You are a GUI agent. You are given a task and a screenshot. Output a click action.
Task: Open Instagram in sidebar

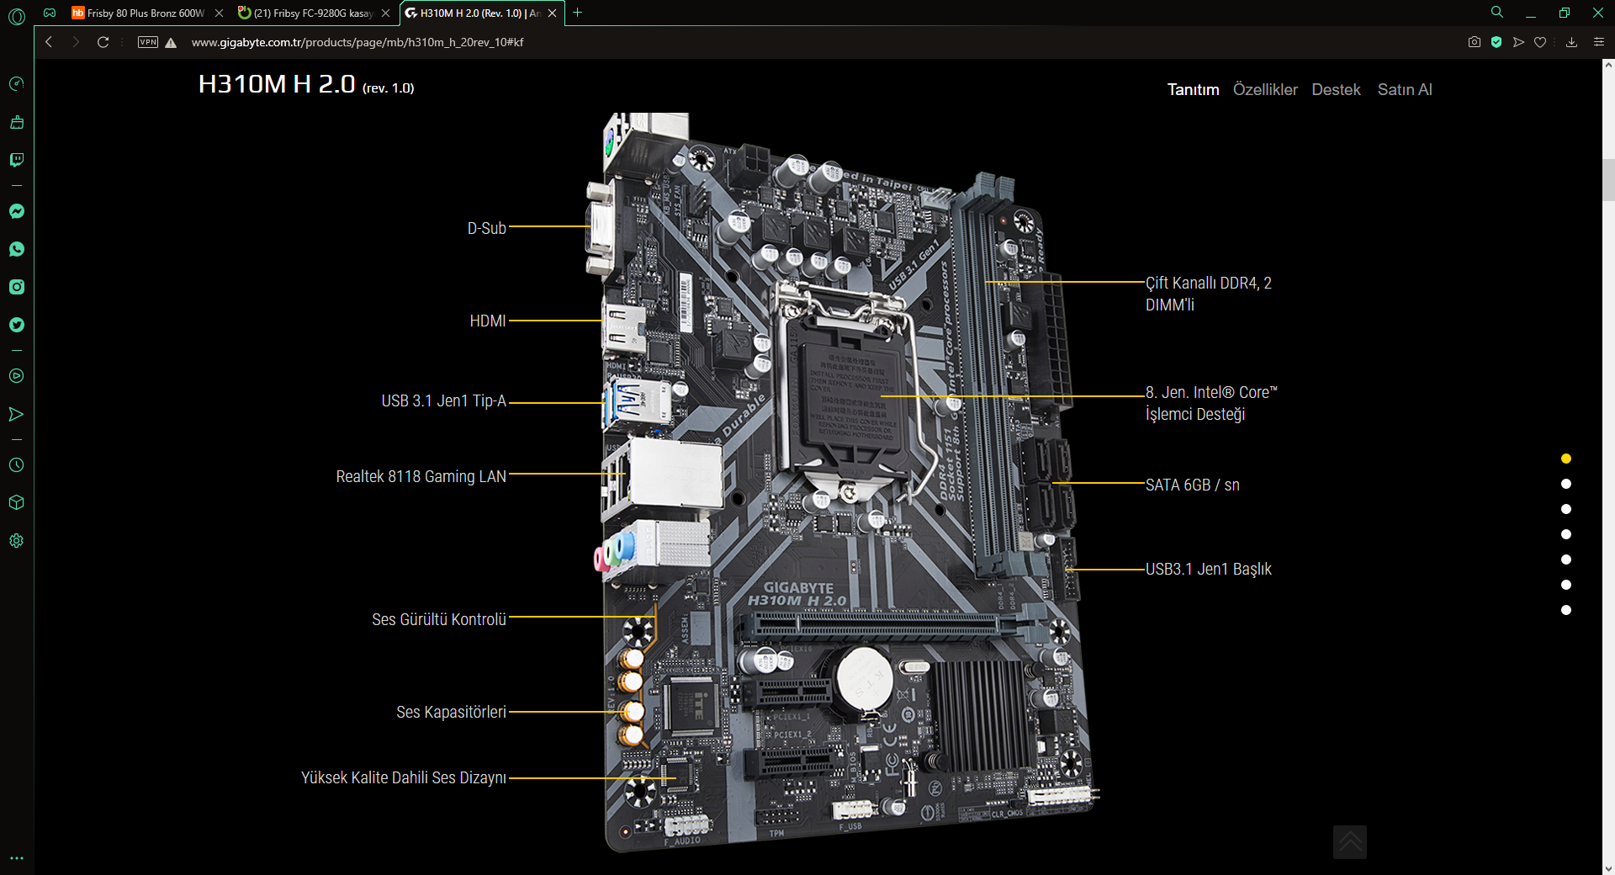pyautogui.click(x=17, y=287)
